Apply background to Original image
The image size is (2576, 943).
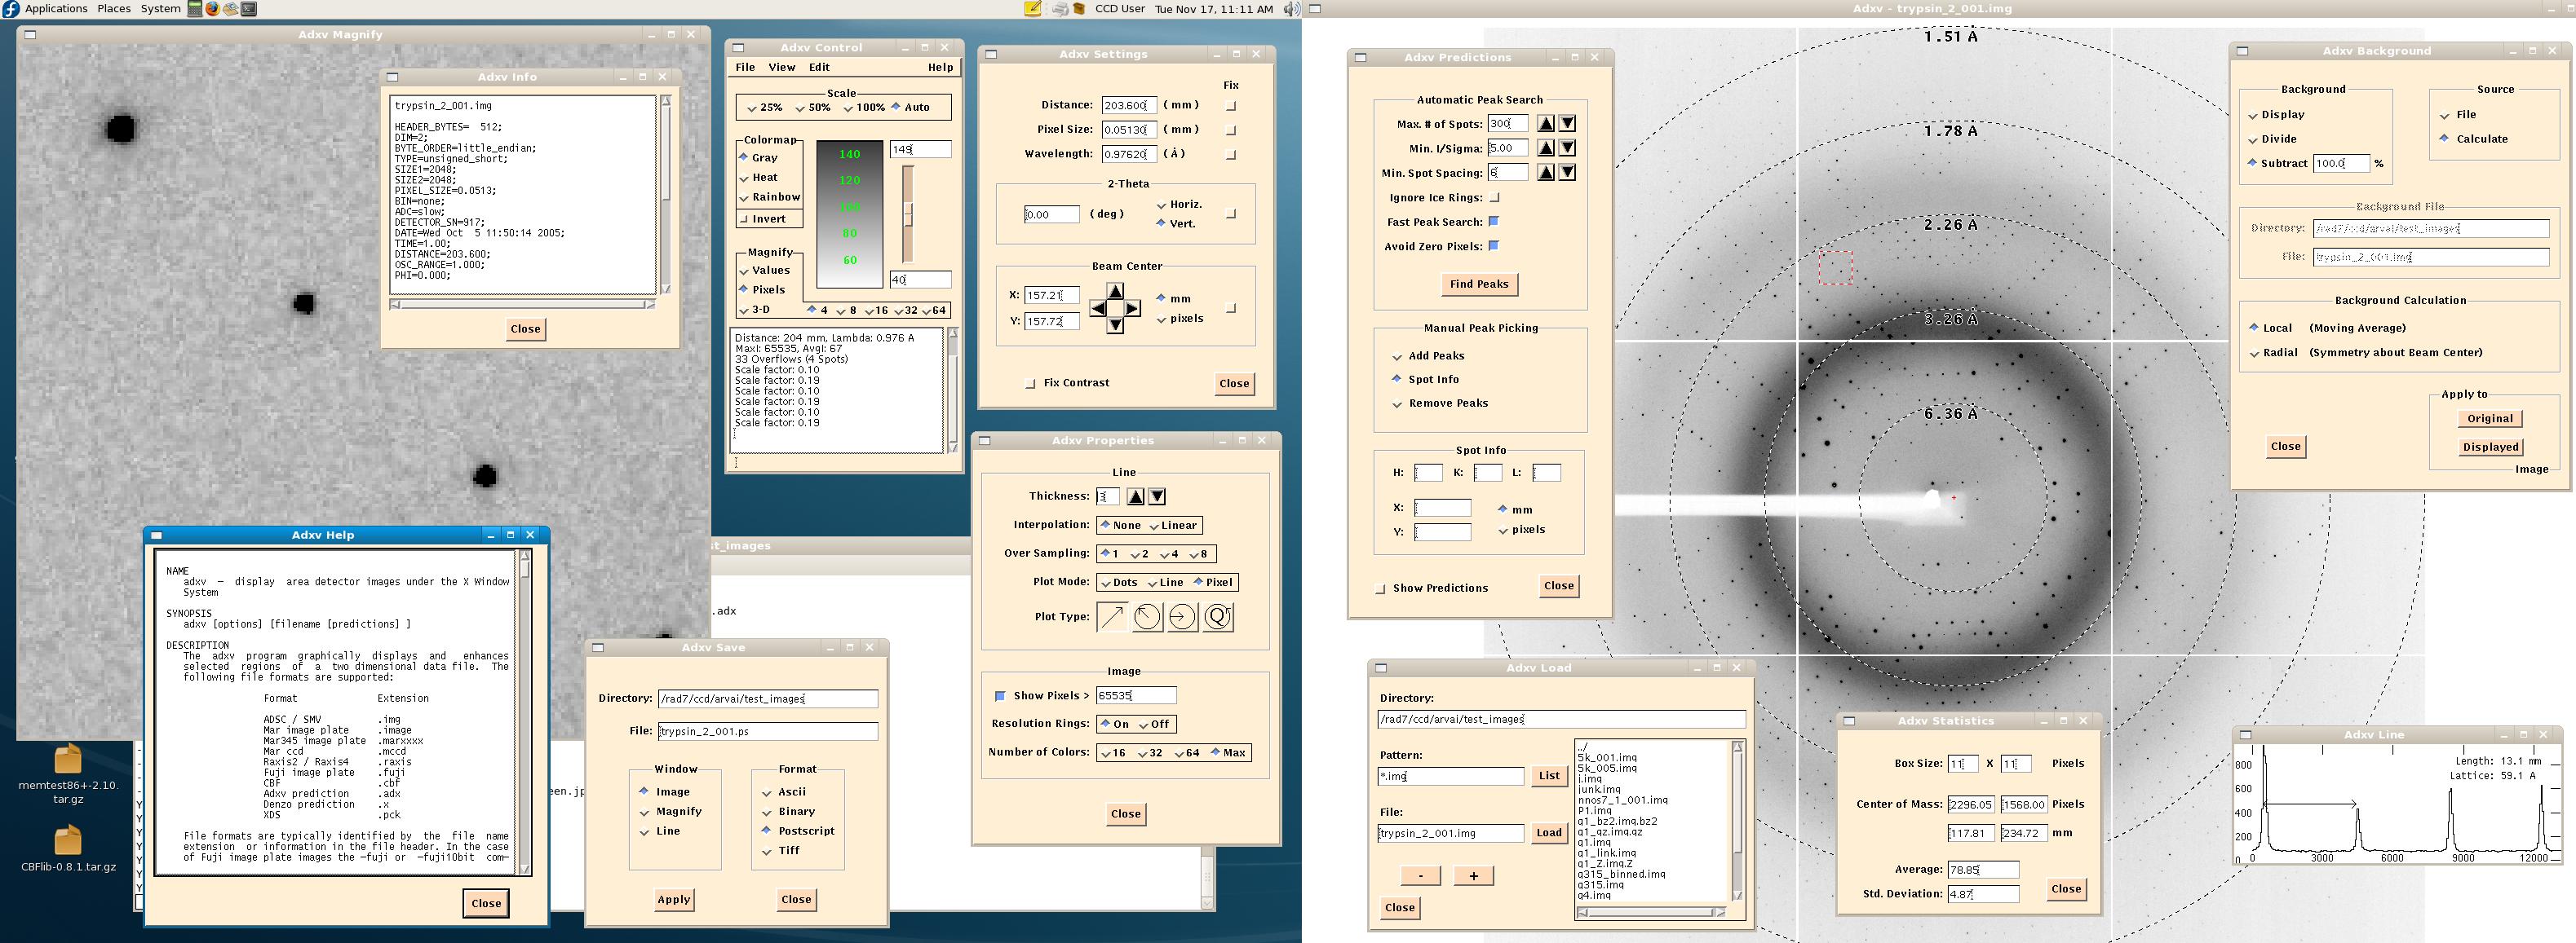[x=2489, y=420]
